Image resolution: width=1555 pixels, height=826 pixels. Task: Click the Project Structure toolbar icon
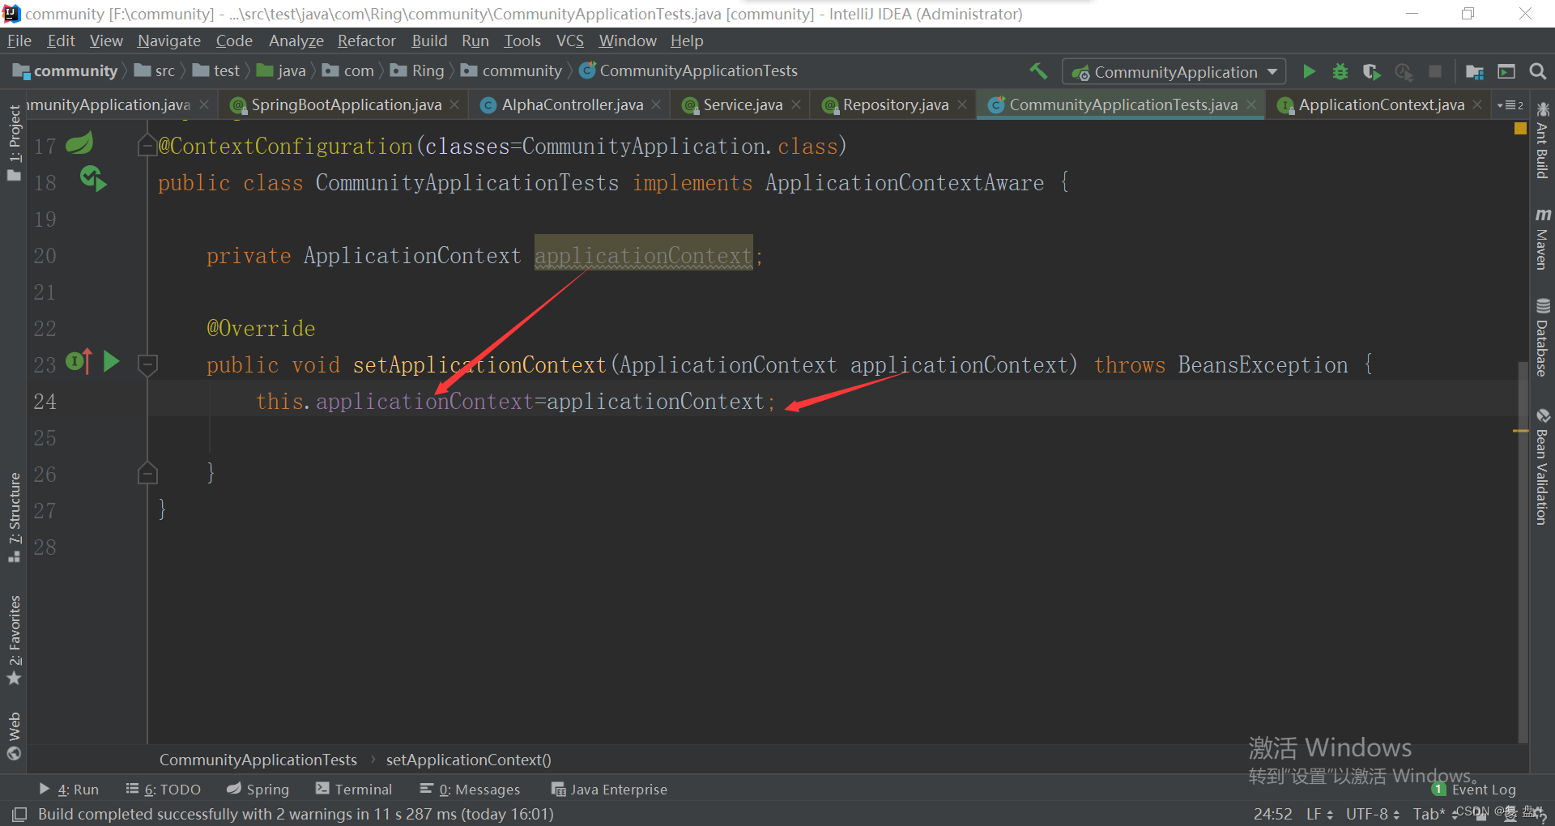click(1475, 72)
